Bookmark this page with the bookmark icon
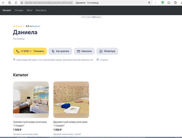The height and width of the screenshot is (138, 182). tap(149, 3)
